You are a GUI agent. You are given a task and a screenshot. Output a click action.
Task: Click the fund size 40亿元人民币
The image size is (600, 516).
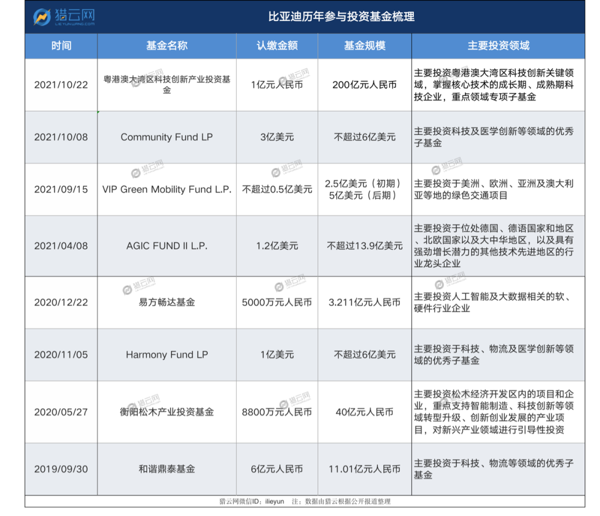tap(364, 412)
